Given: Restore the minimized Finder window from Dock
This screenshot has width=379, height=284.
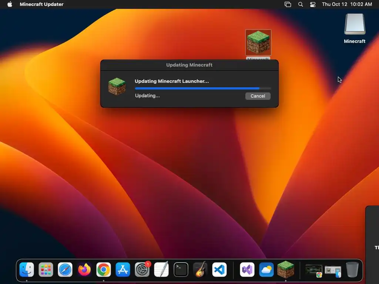Looking at the screenshot, I should point(333,271).
